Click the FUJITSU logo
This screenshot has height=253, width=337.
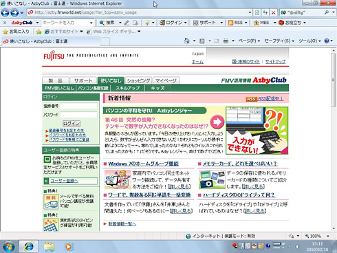click(54, 56)
